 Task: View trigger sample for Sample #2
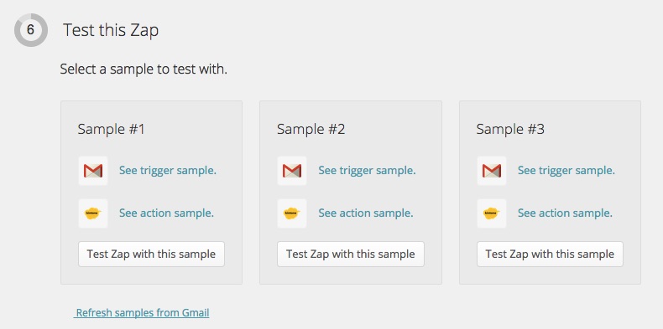tap(367, 171)
